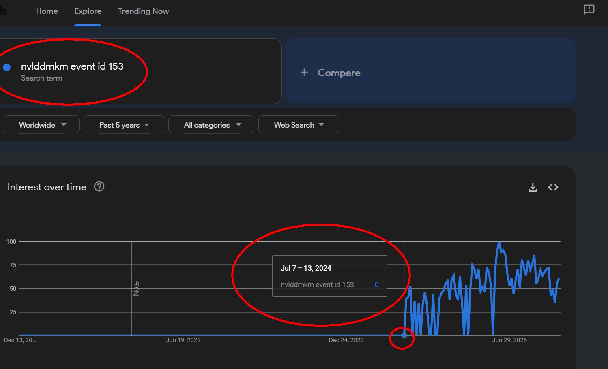608x369 pixels.
Task: Switch to the Trending Now tab
Action: [144, 11]
